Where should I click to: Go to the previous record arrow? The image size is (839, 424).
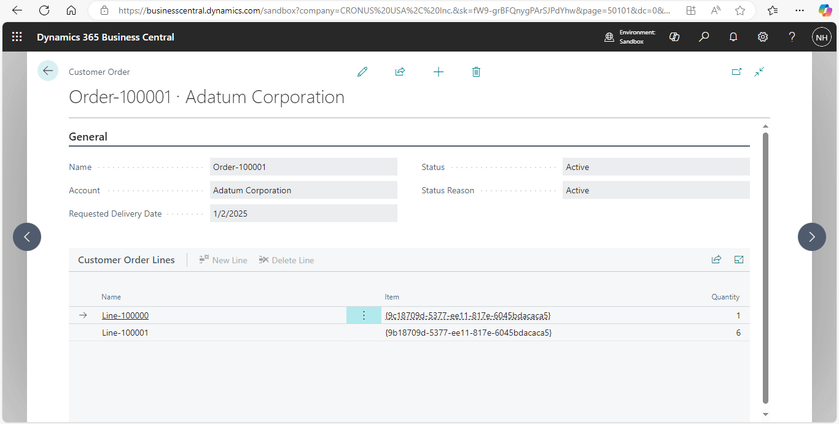(x=27, y=236)
